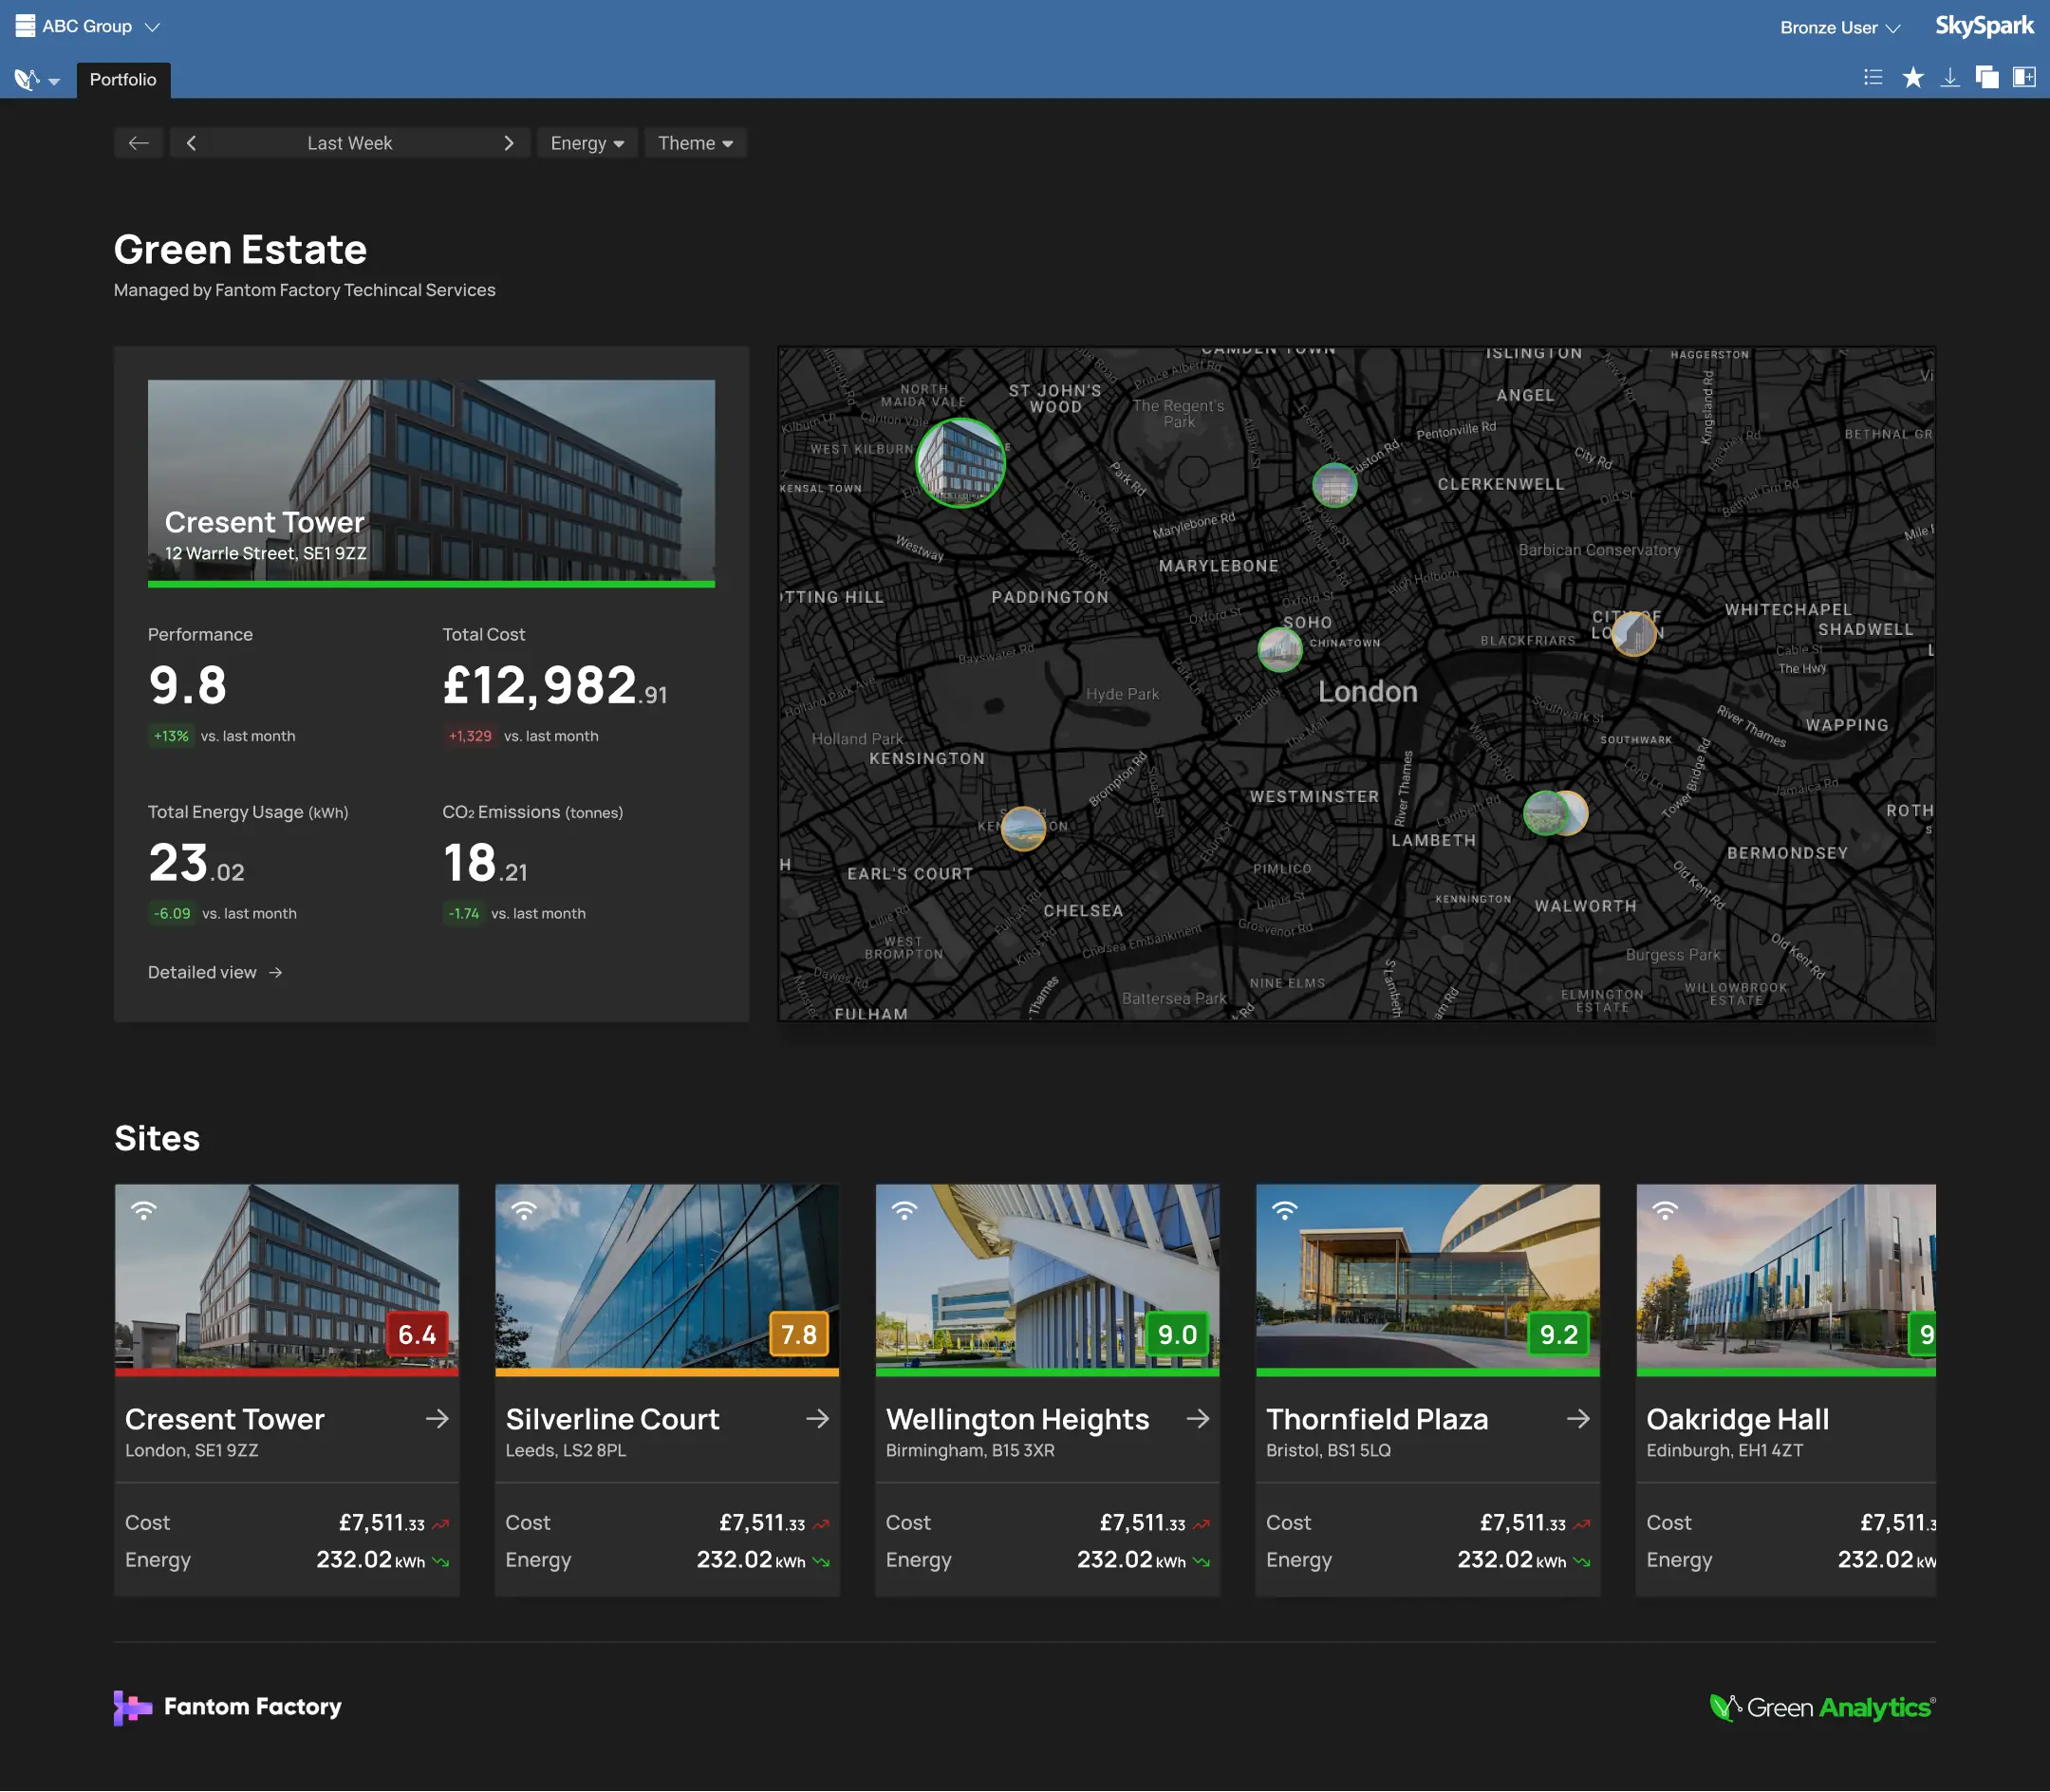Click the 9.2 score badge on Thornfield Plaza
Viewport: 2050px width, 1792px height.
pos(1558,1333)
